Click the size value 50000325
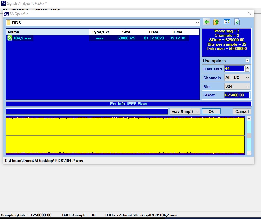The image size is (261, 219). coord(126,38)
